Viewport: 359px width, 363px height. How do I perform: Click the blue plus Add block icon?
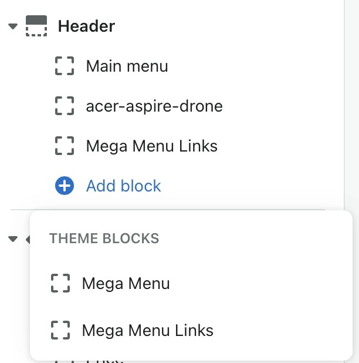point(65,186)
